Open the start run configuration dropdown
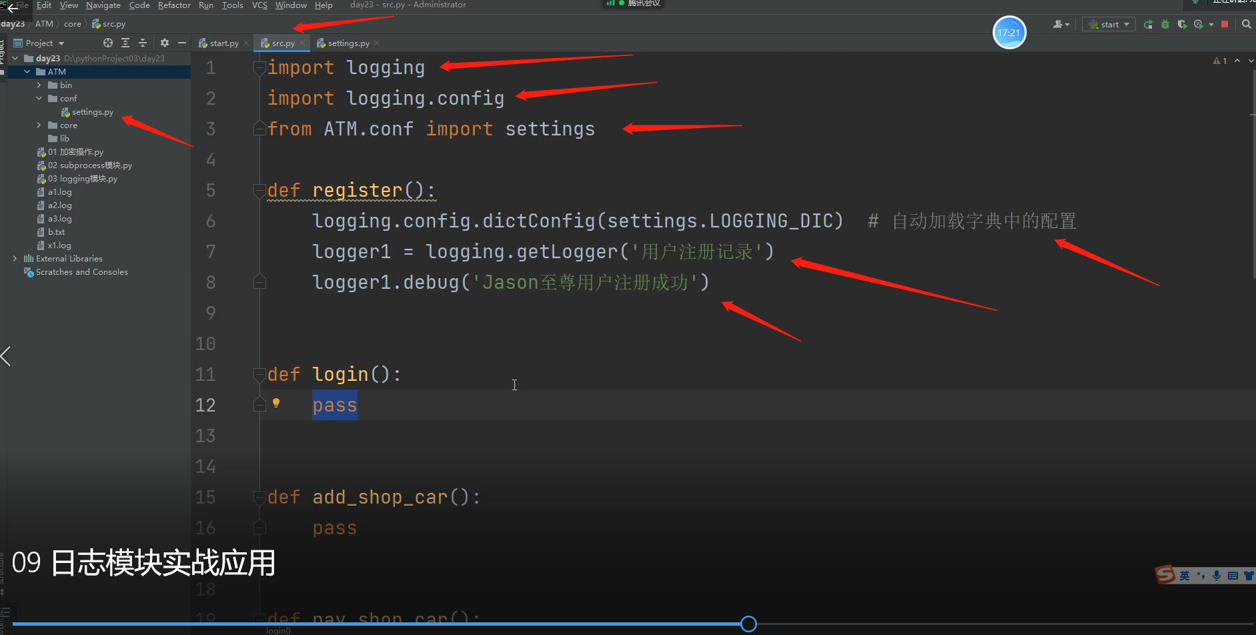1256x635 pixels. click(1109, 25)
